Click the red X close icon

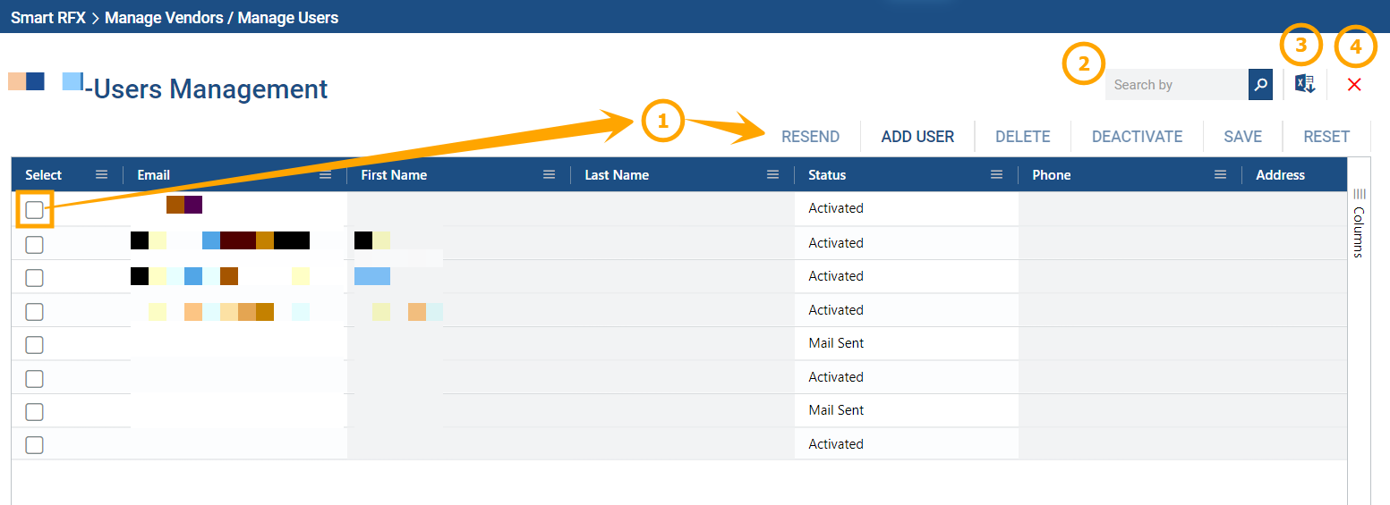(1354, 85)
